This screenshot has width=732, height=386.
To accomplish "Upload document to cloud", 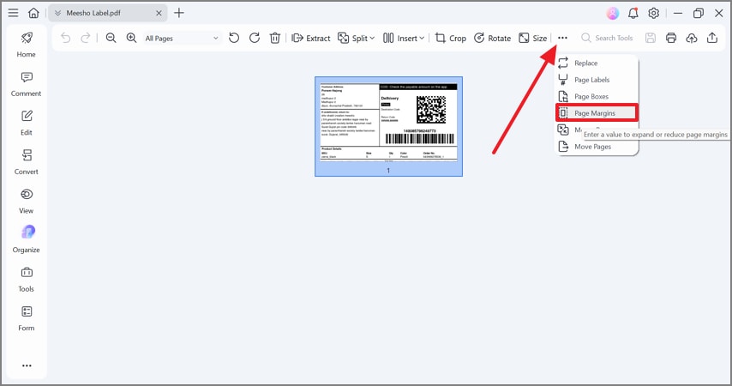I will point(692,38).
